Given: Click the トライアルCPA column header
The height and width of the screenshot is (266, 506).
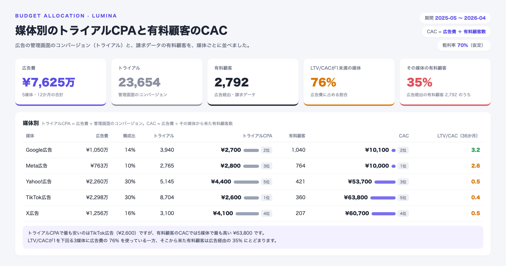Looking at the screenshot, I should coord(257,136).
